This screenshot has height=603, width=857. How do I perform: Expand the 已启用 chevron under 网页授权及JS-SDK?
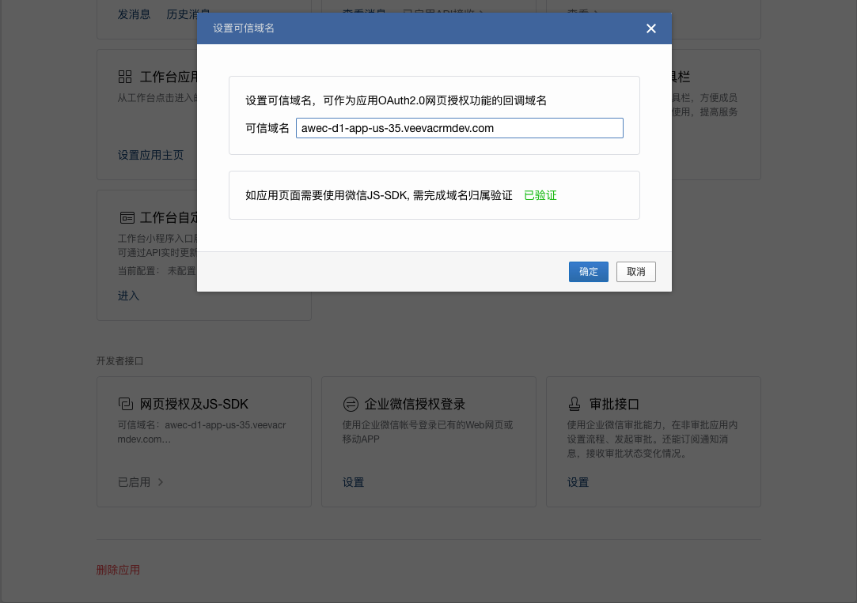(x=160, y=481)
